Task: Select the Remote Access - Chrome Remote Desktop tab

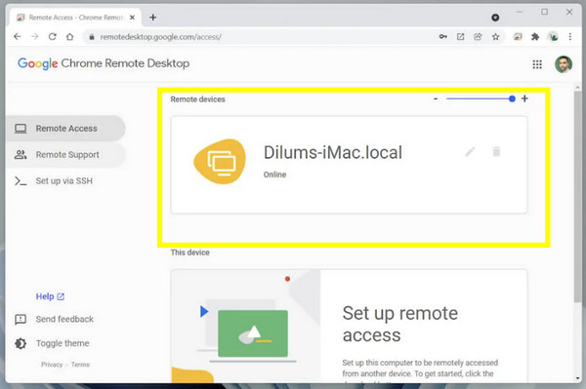Action: (x=75, y=18)
